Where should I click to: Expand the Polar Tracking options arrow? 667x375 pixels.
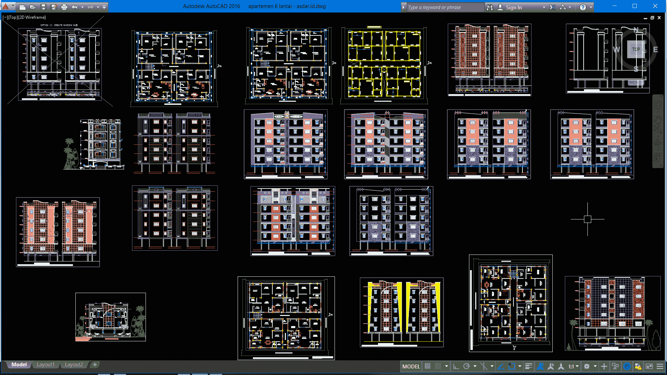(475, 366)
